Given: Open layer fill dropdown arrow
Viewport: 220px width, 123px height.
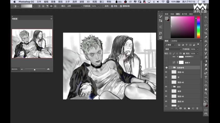Looking at the screenshot, I should pyautogui.click(x=197, y=54).
